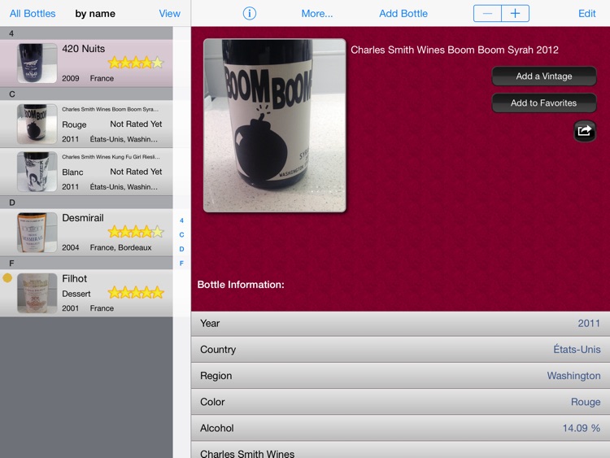Select the 420 Nuits title
This screenshot has width=610, height=458.
[84, 49]
